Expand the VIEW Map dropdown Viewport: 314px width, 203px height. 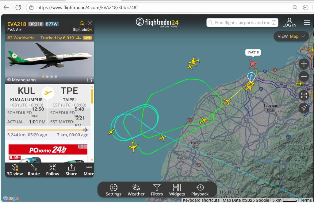click(x=291, y=36)
